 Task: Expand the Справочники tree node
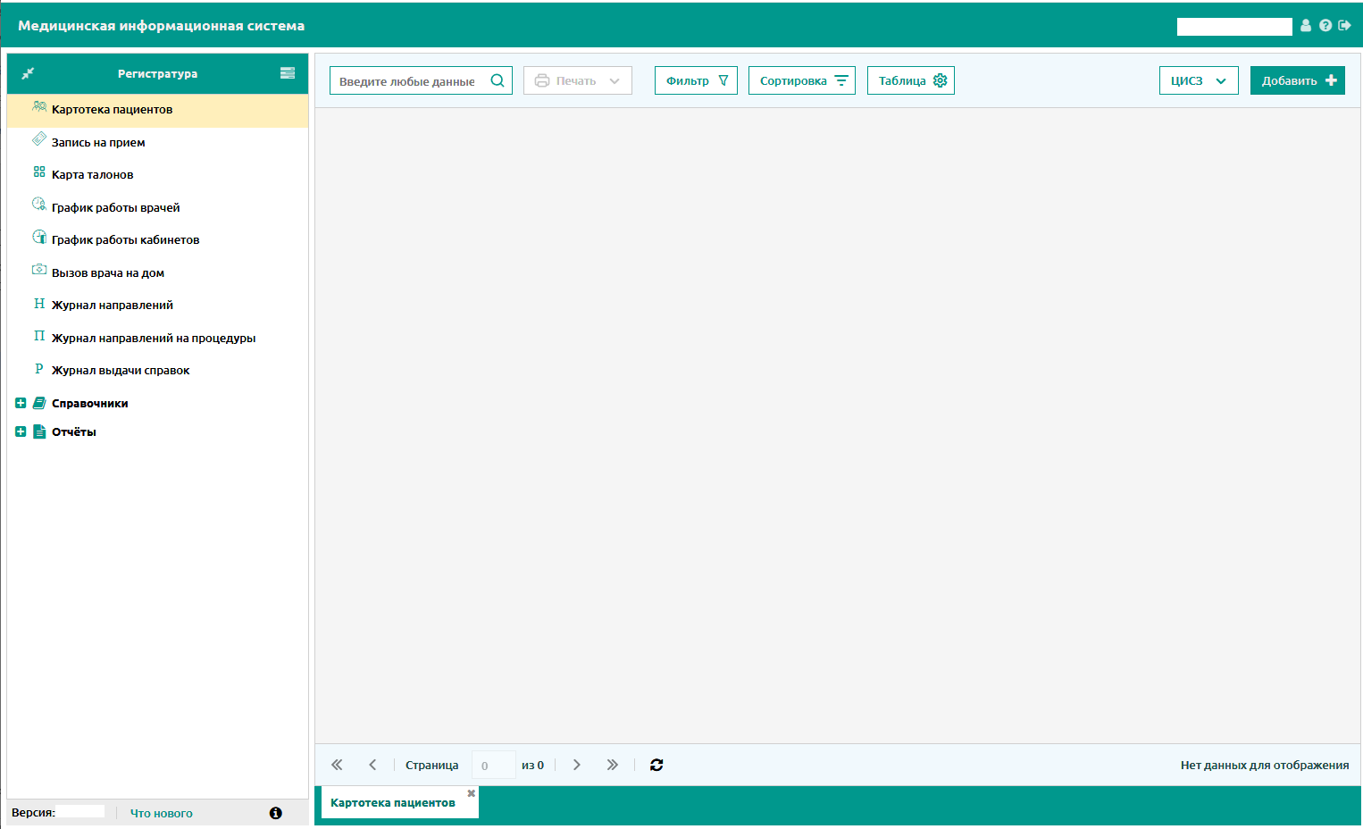tap(21, 403)
